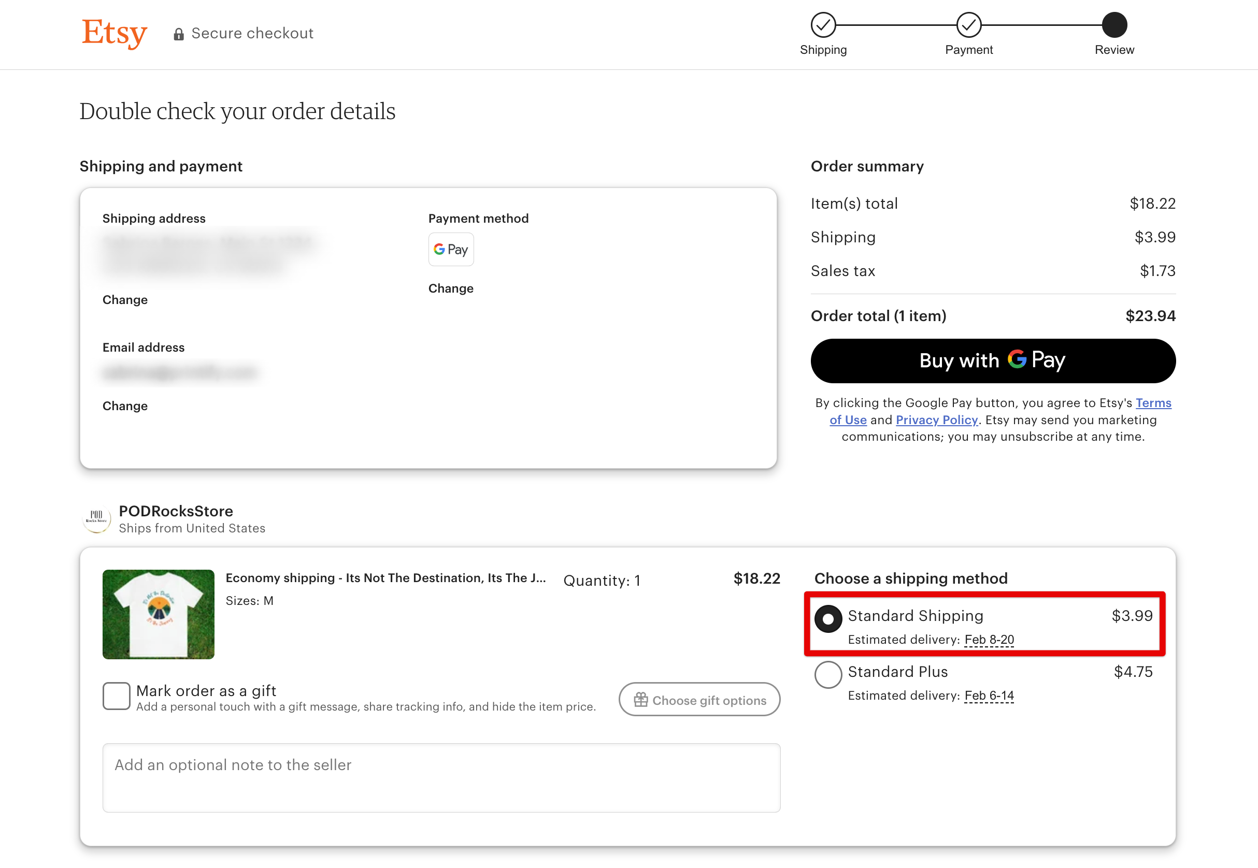1258x868 pixels.
Task: Click Change under the payment method
Action: (x=451, y=288)
